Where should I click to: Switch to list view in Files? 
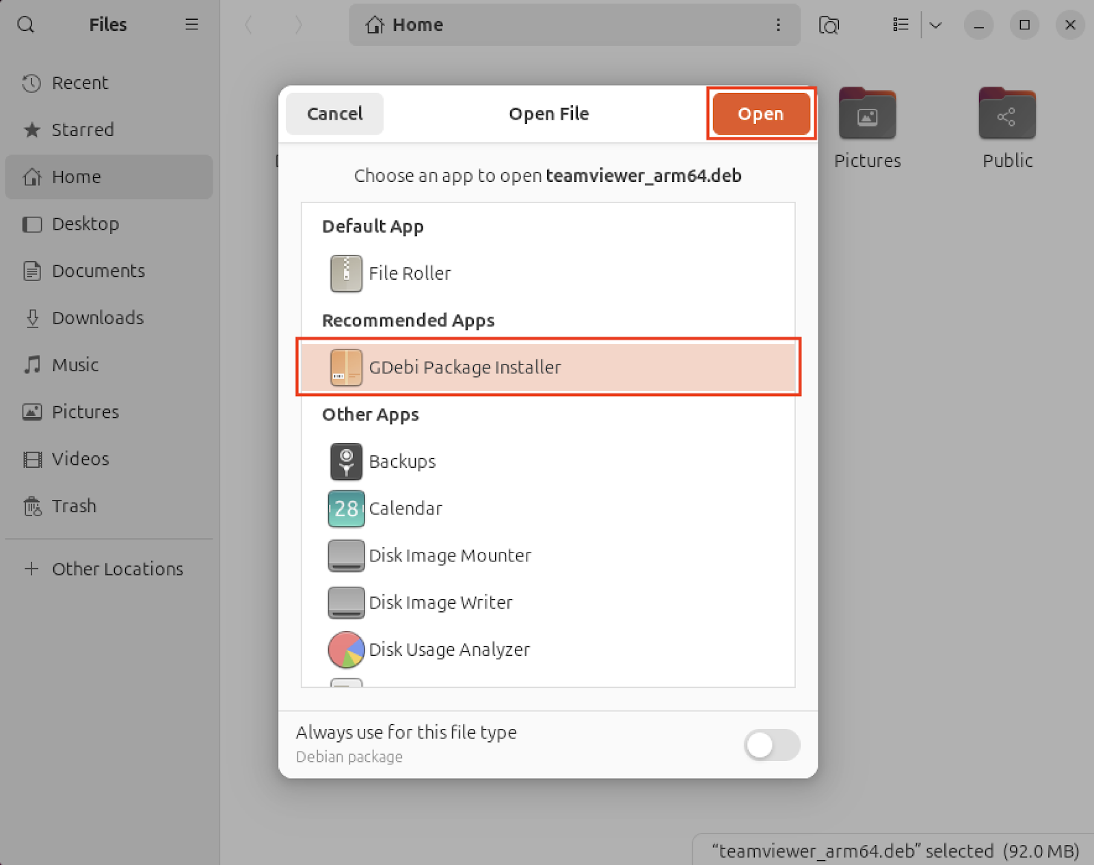pos(900,25)
